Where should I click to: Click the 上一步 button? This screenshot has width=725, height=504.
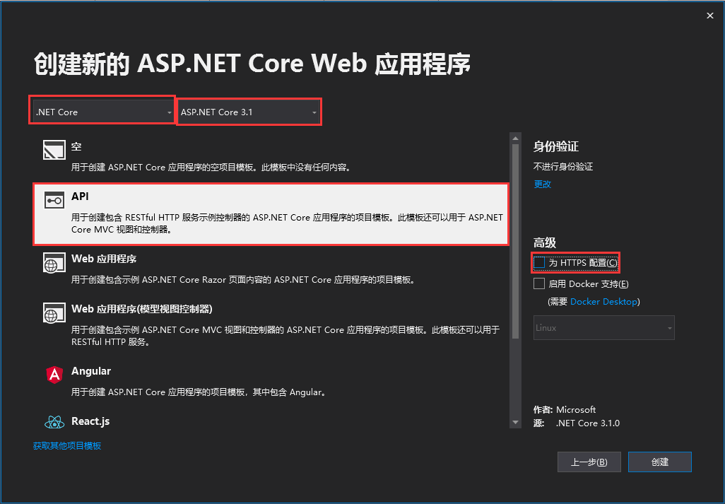(589, 462)
